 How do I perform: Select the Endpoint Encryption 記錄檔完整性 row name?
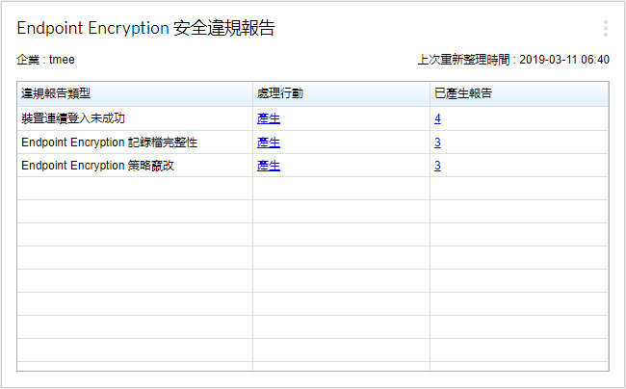(116, 142)
